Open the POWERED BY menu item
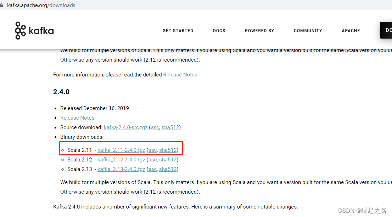392x217 pixels. [259, 31]
